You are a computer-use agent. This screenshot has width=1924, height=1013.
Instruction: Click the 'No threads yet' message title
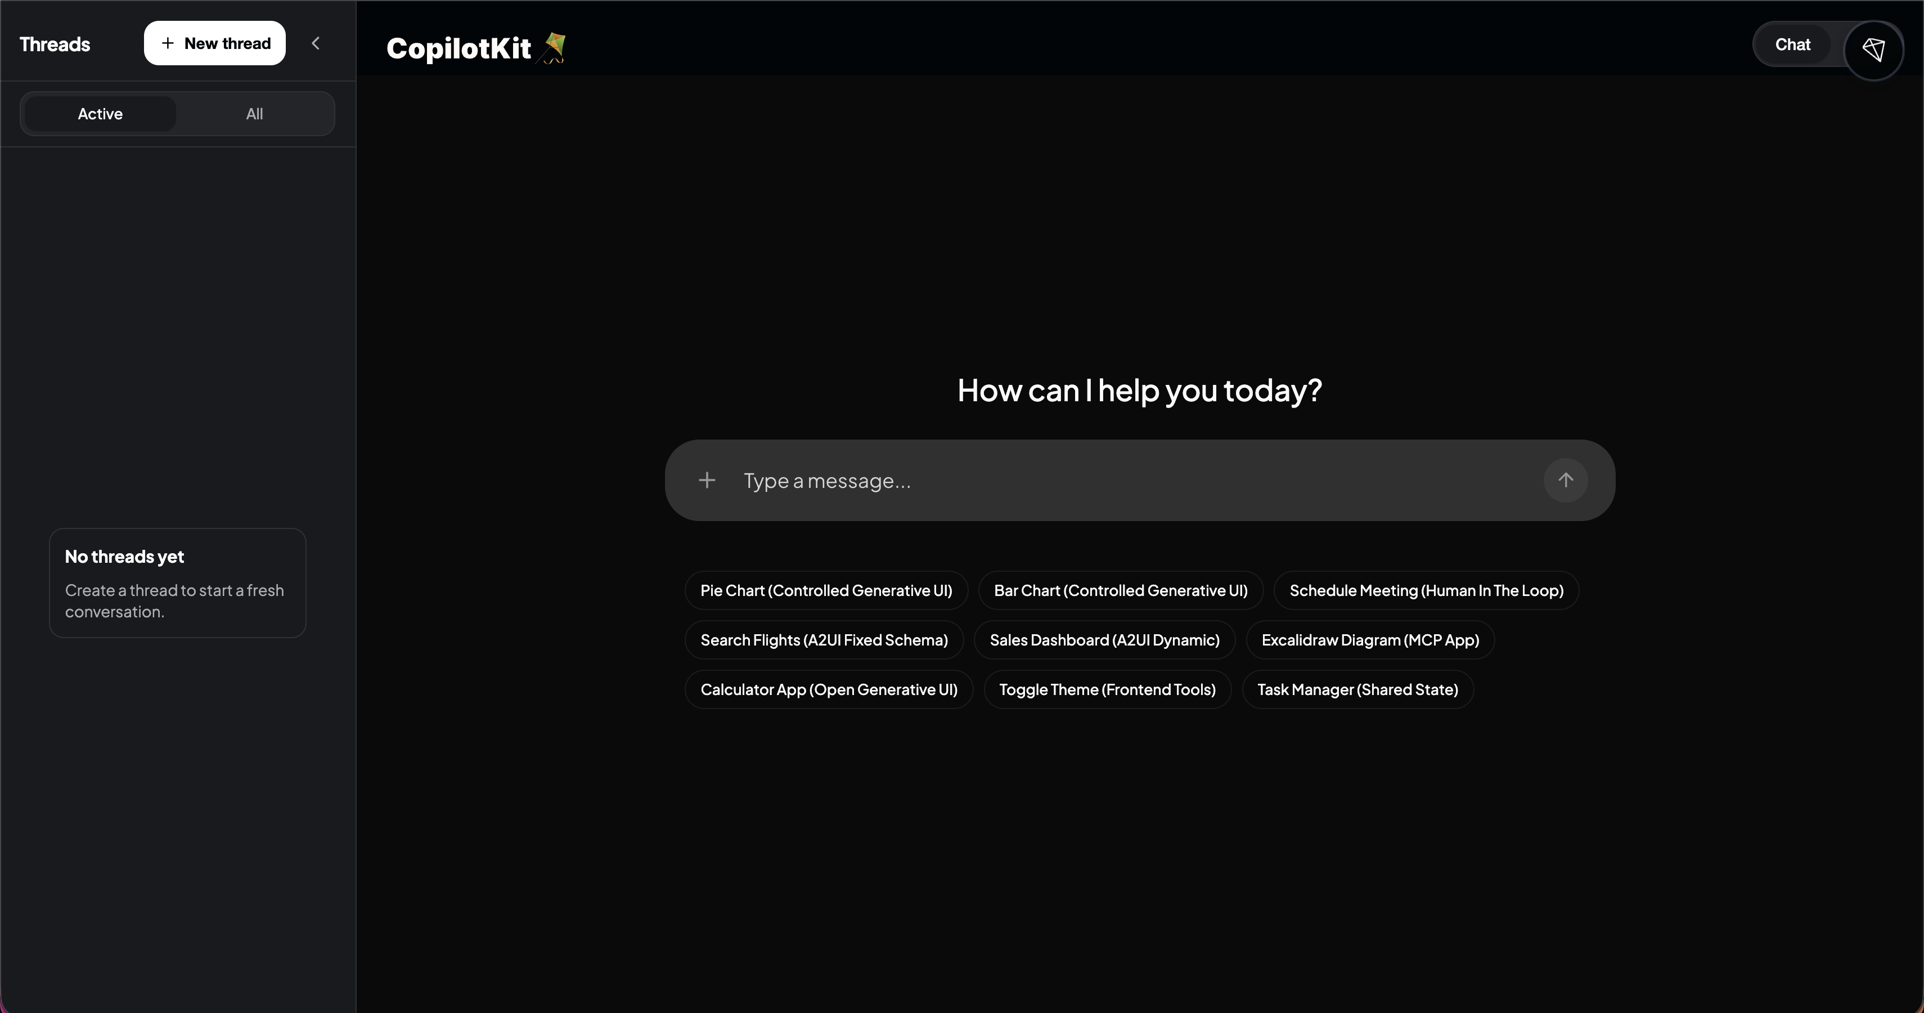tap(124, 557)
